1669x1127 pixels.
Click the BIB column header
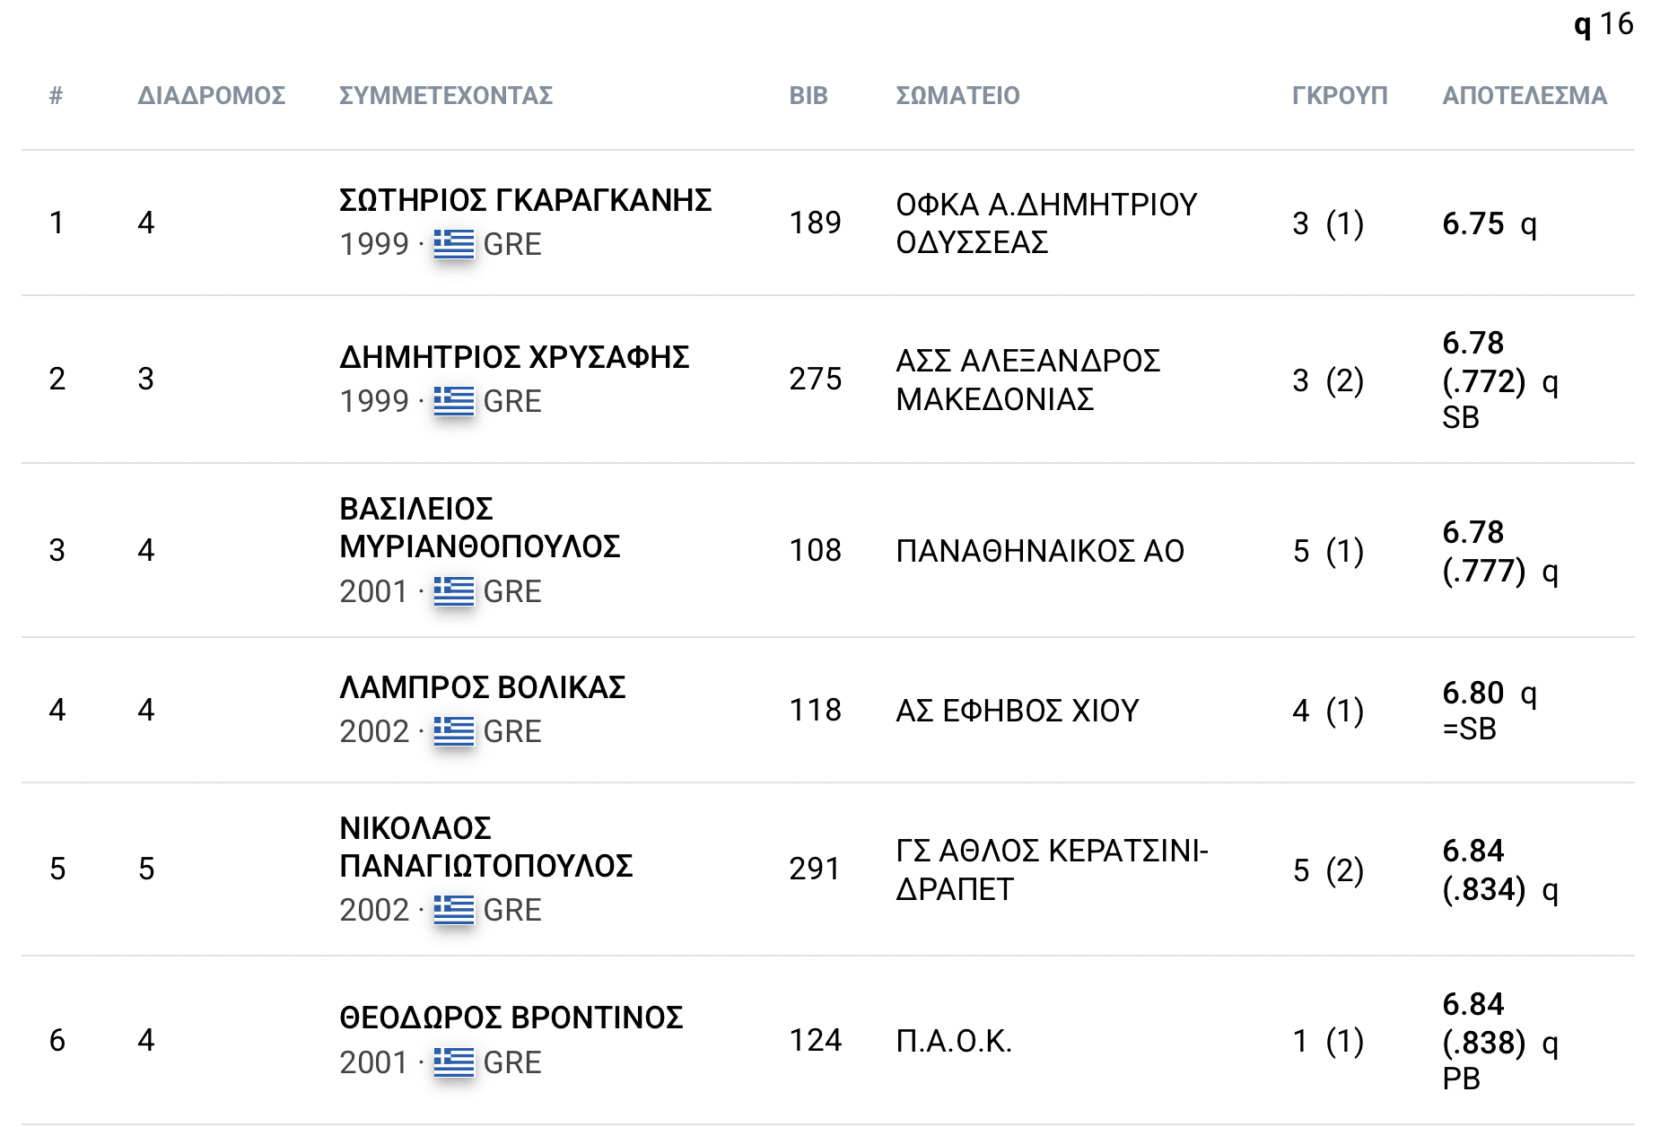point(808,95)
